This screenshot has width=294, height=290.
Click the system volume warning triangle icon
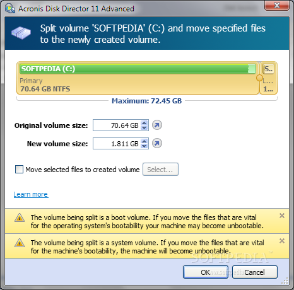20,243
